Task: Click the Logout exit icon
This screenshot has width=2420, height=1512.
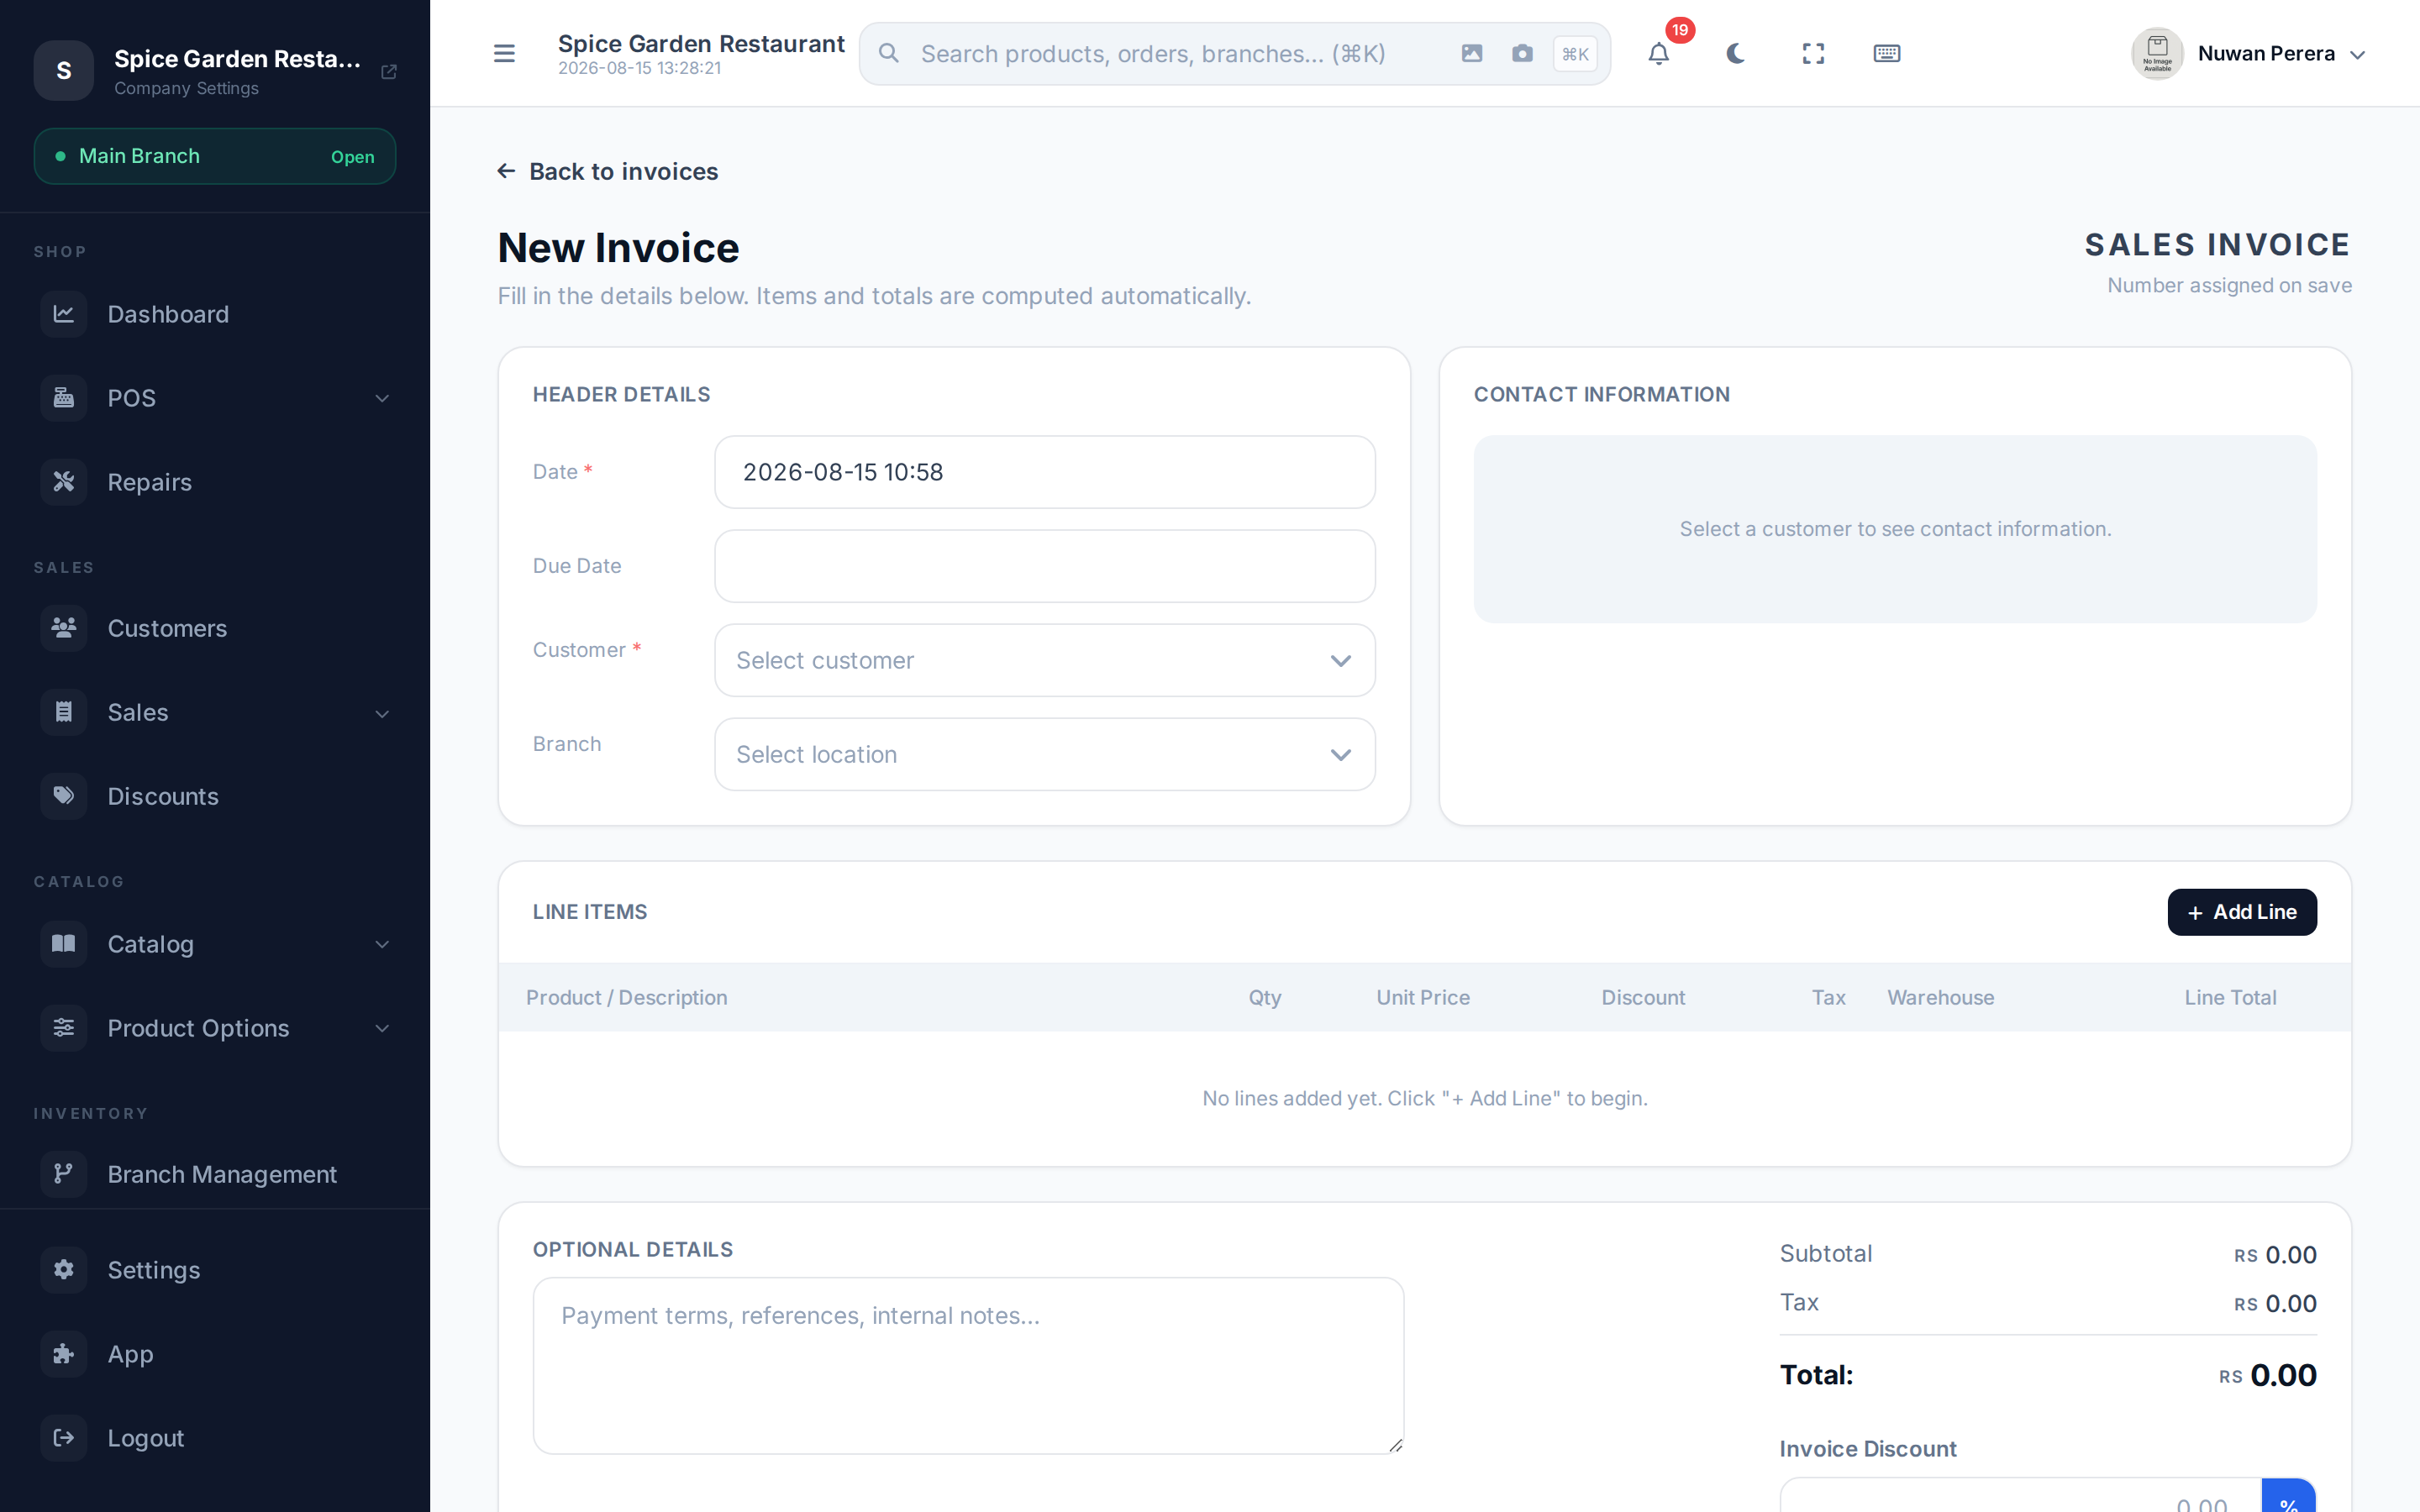Action: pyautogui.click(x=64, y=1438)
